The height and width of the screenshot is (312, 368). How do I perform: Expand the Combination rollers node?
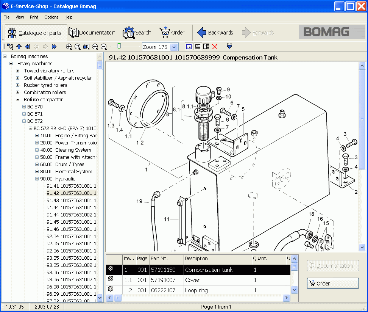[17, 93]
